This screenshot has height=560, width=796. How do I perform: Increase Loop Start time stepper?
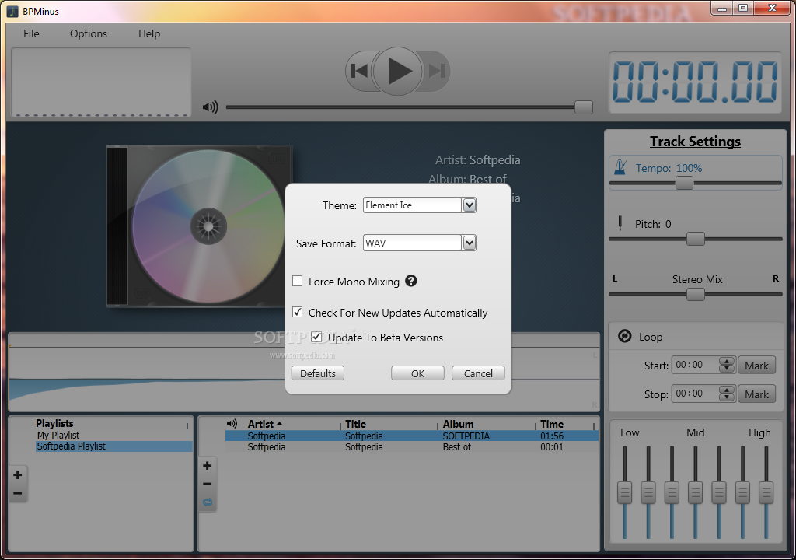coord(727,362)
